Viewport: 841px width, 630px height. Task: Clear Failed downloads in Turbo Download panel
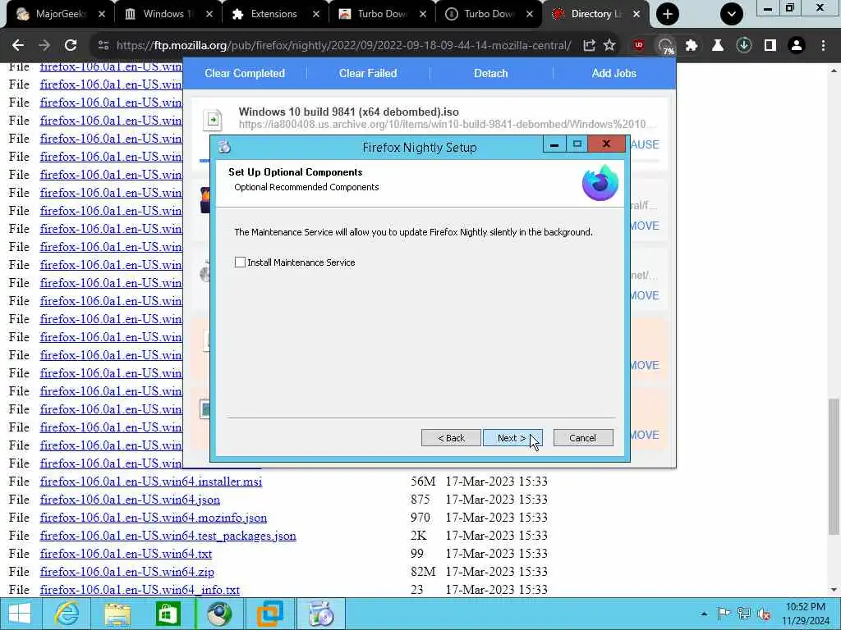[368, 73]
